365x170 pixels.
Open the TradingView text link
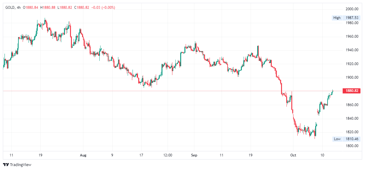point(21,165)
